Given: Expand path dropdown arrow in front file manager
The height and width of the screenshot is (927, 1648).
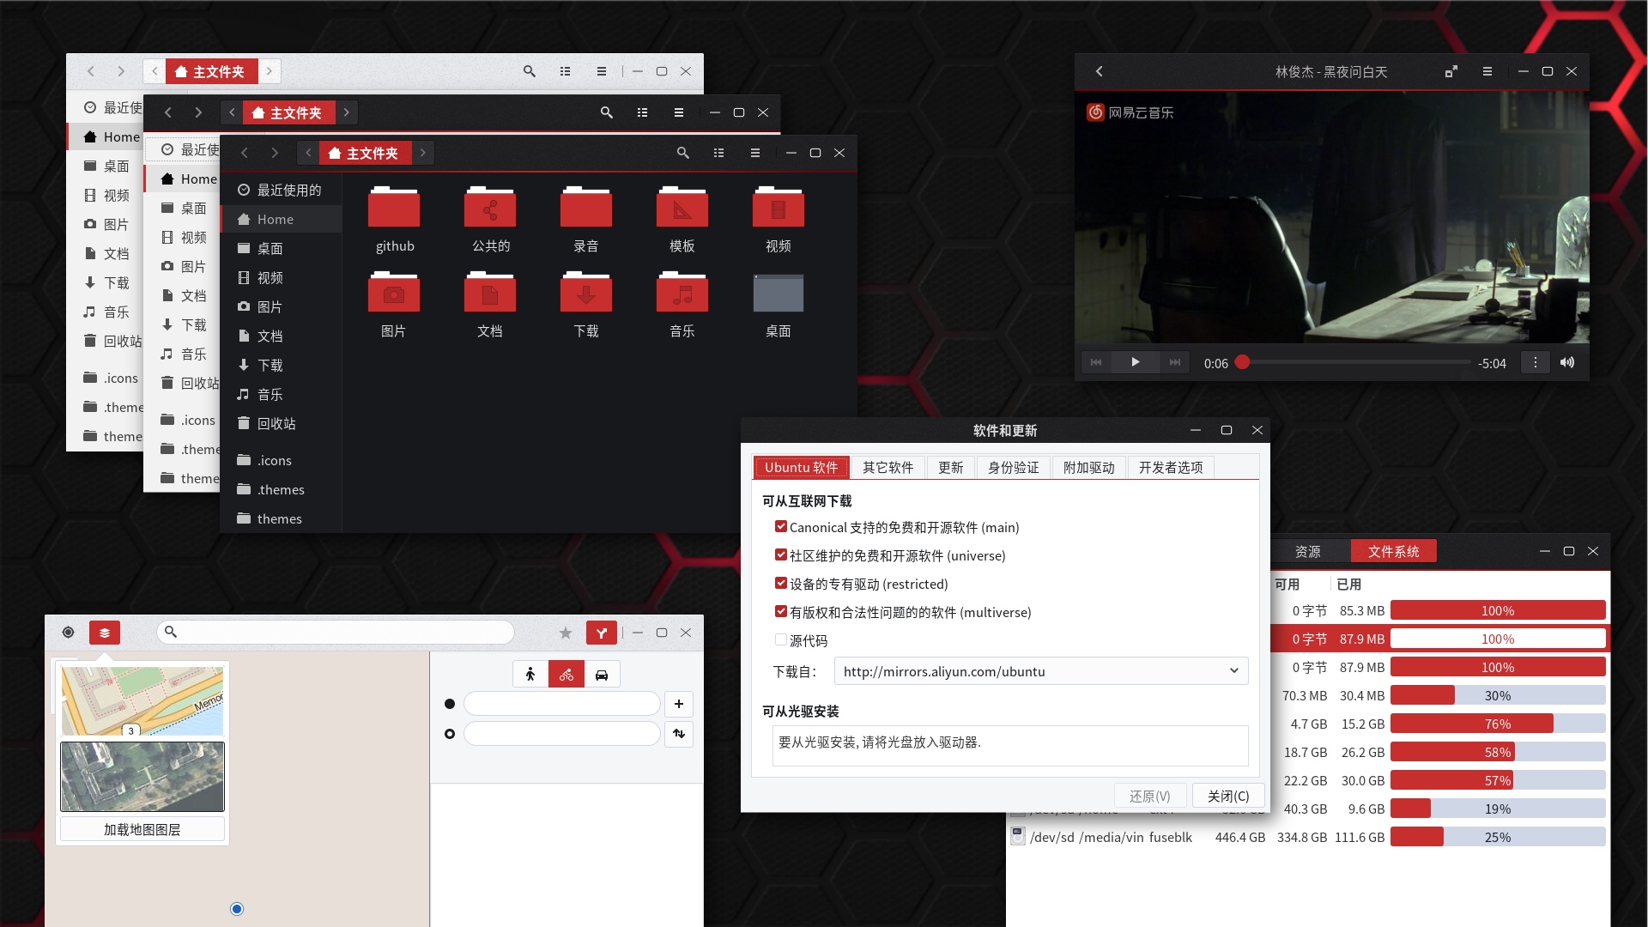Looking at the screenshot, I should [423, 153].
